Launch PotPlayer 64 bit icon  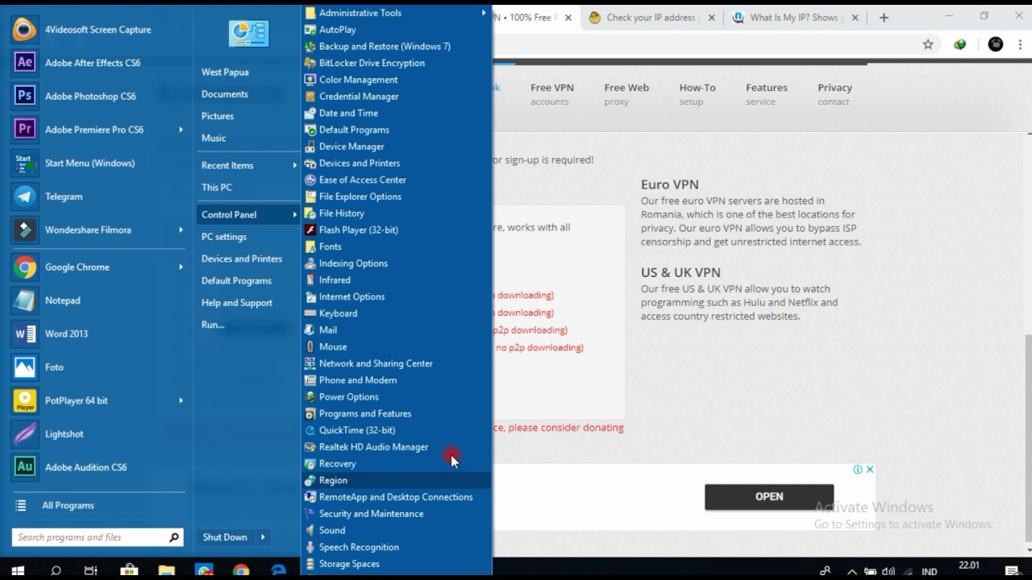coord(24,400)
